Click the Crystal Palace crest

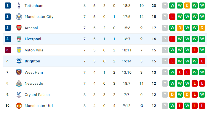(19, 95)
